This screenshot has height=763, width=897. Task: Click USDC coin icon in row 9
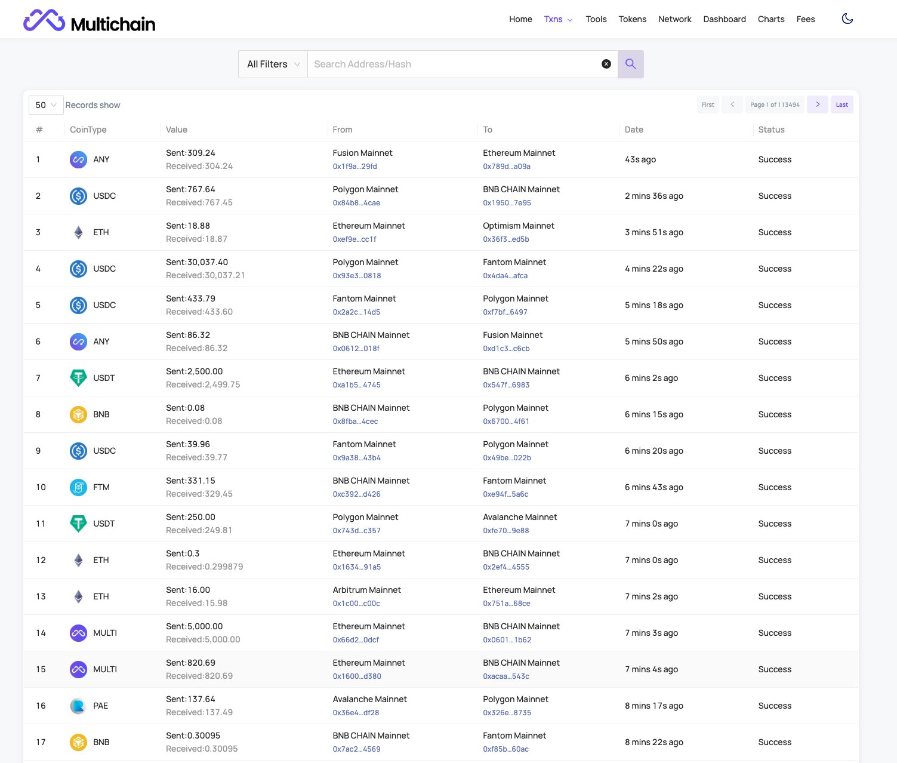[78, 451]
